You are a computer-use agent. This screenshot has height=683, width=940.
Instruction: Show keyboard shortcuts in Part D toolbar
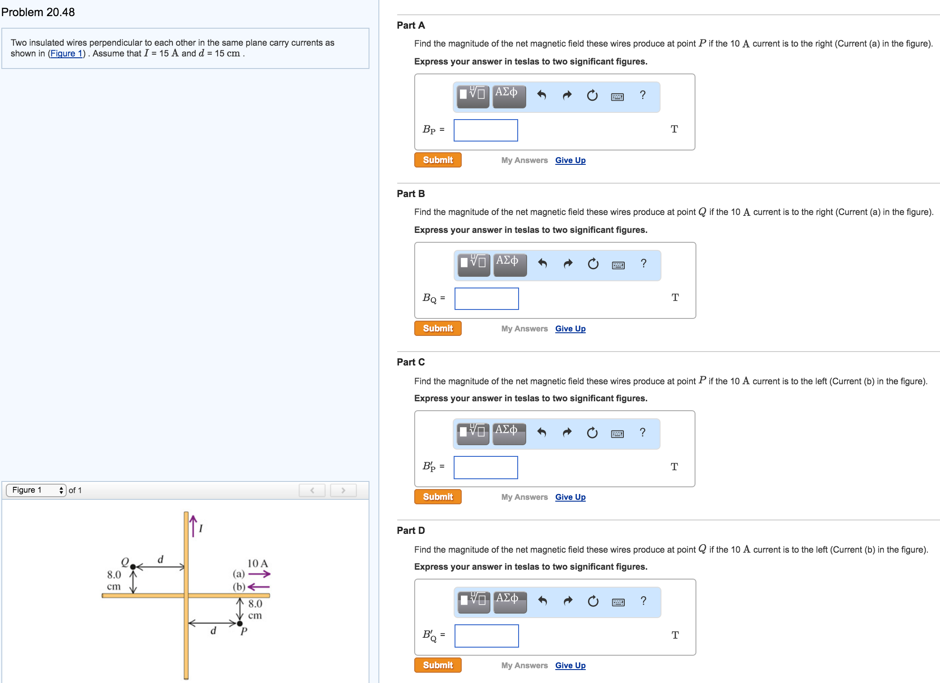tap(618, 602)
